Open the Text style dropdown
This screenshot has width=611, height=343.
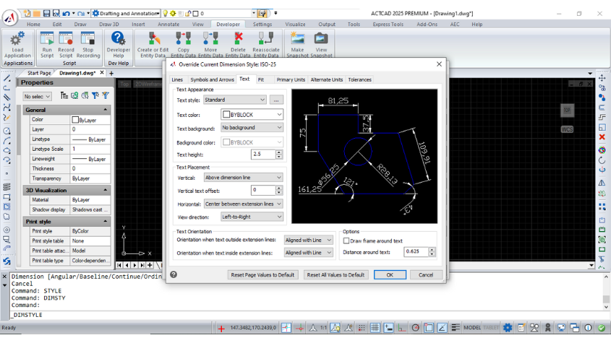[234, 100]
